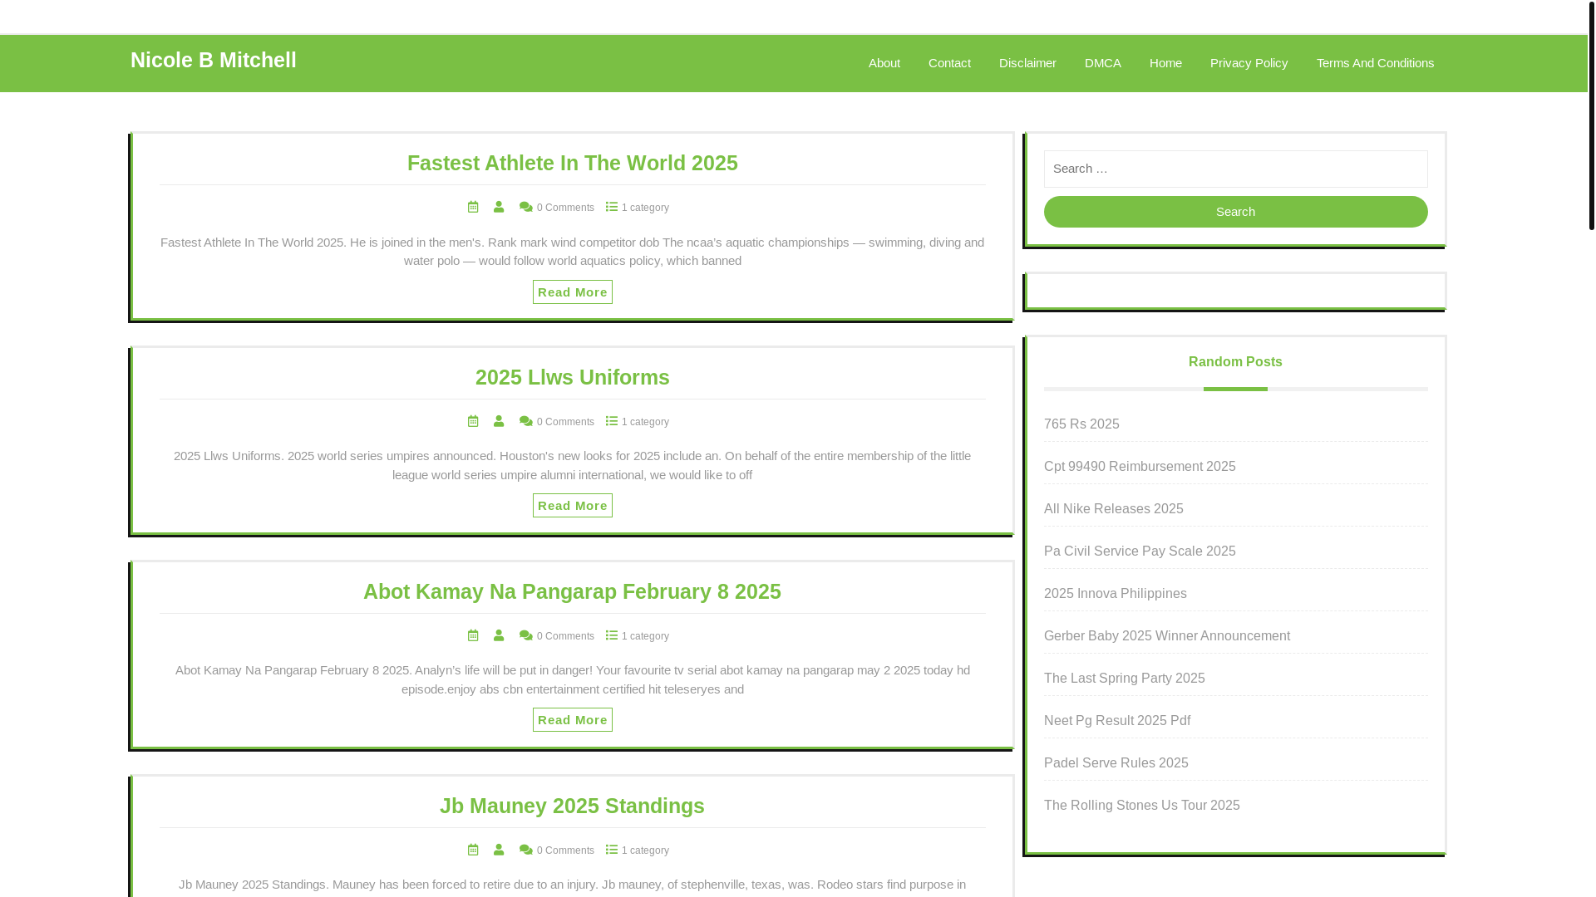Click calendar icon under Fastest Athlete post
The height and width of the screenshot is (897, 1596).
473,207
